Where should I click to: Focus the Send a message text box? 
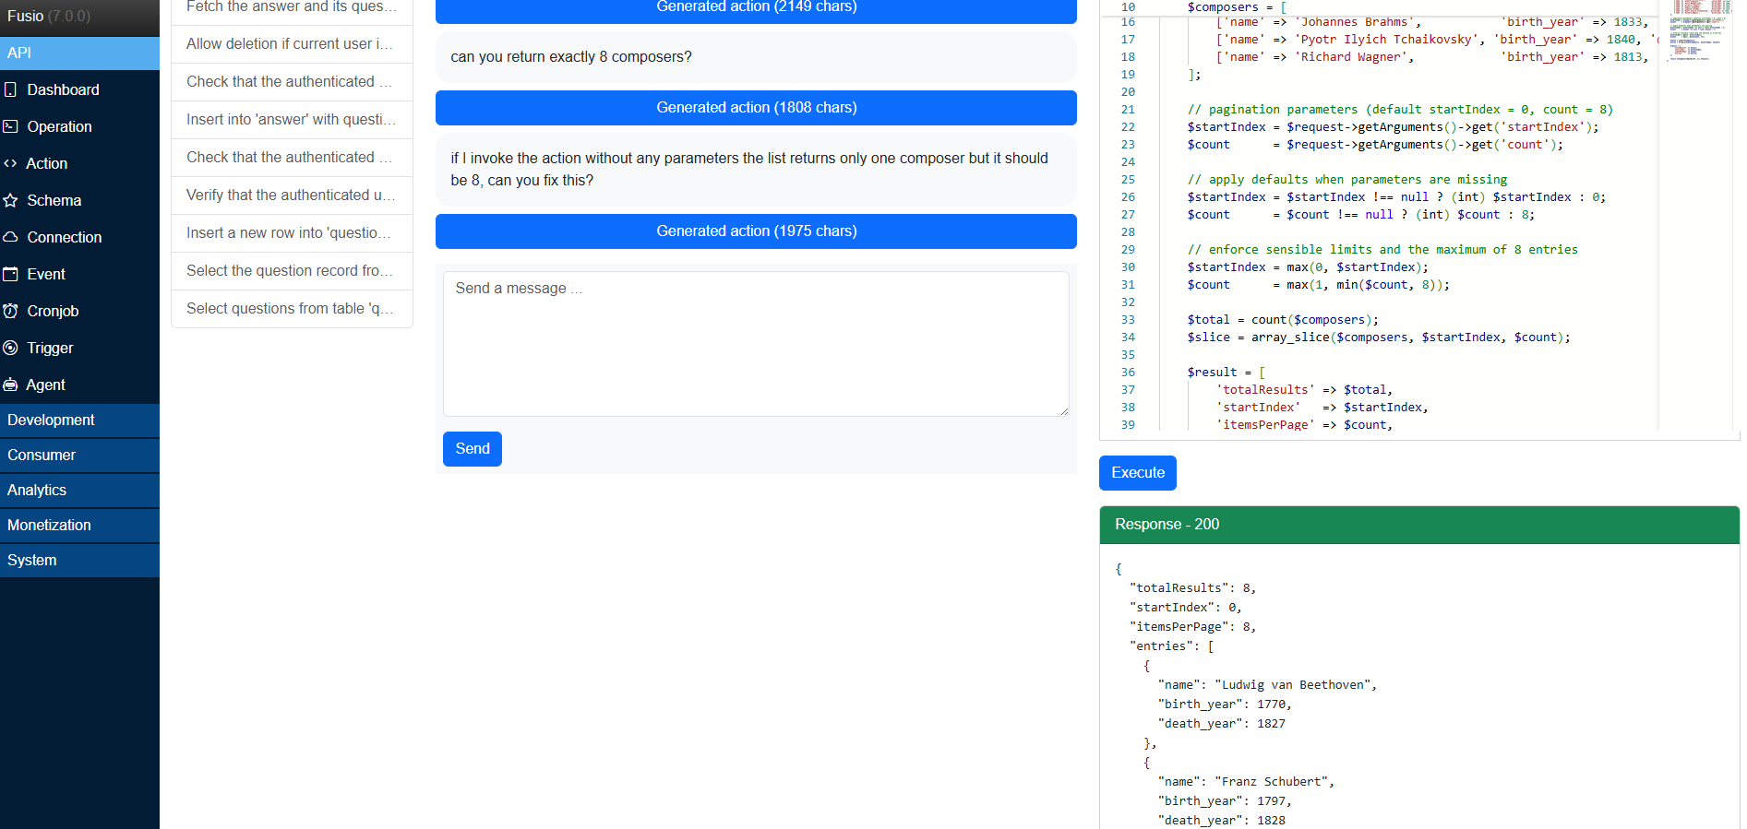(x=756, y=343)
